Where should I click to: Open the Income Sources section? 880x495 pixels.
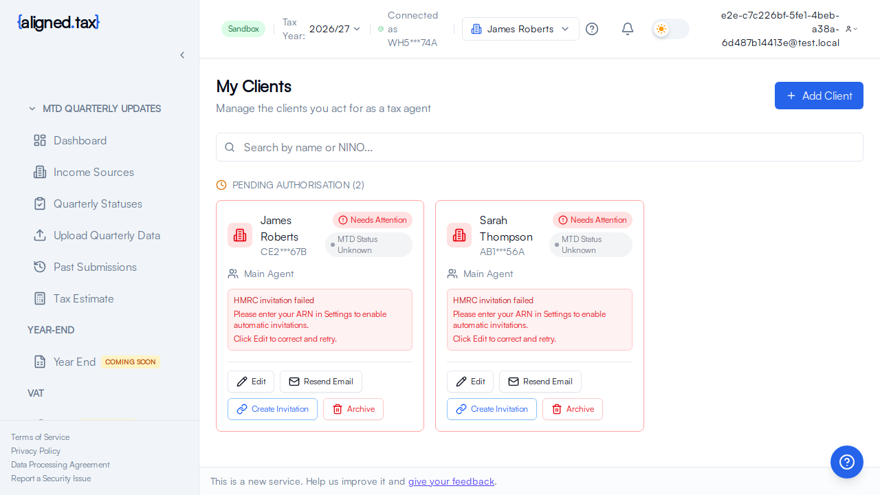coord(93,172)
